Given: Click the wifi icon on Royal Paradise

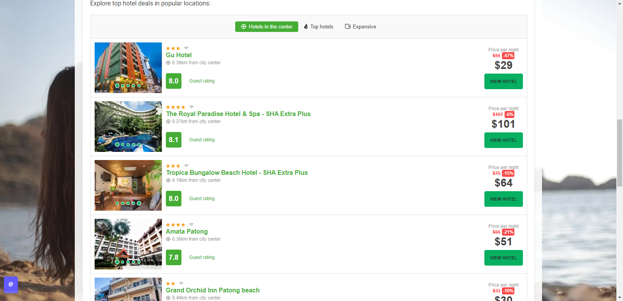Looking at the screenshot, I should click(x=191, y=107).
